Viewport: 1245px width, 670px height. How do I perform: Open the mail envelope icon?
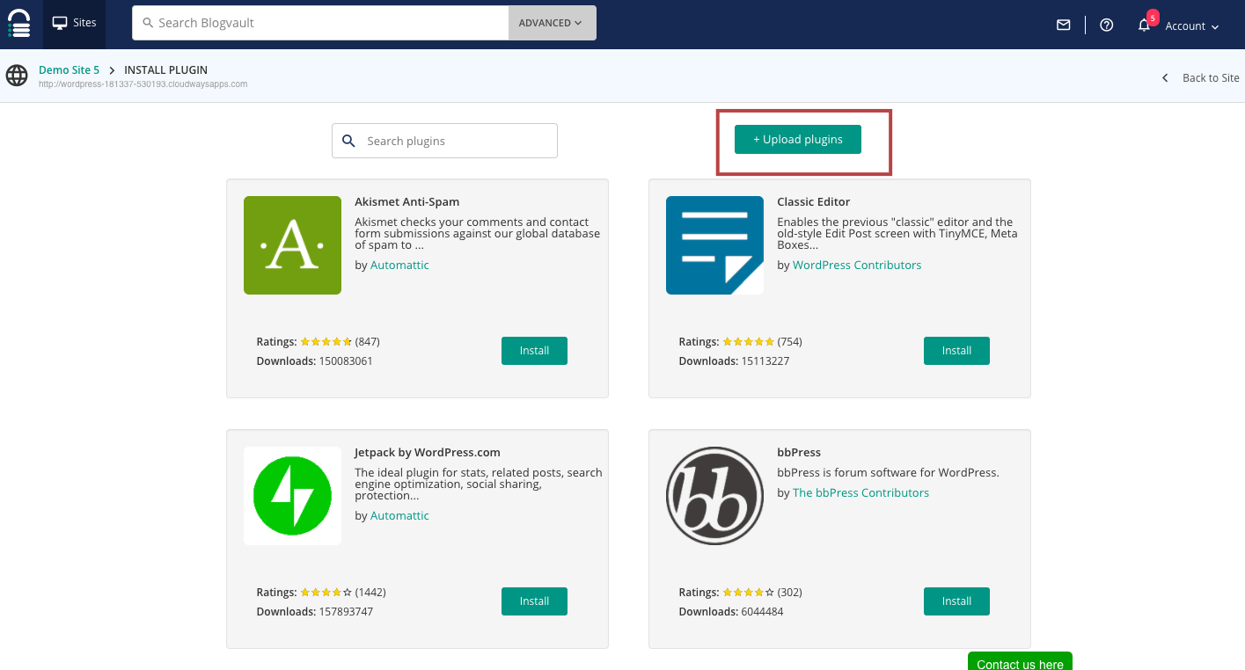click(x=1064, y=25)
